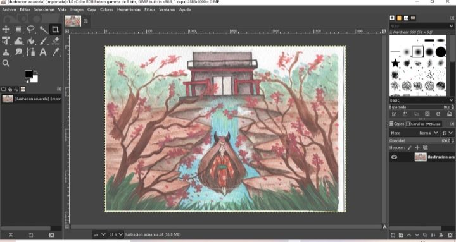
Task: Open the Editar menu
Action: pyautogui.click(x=25, y=9)
